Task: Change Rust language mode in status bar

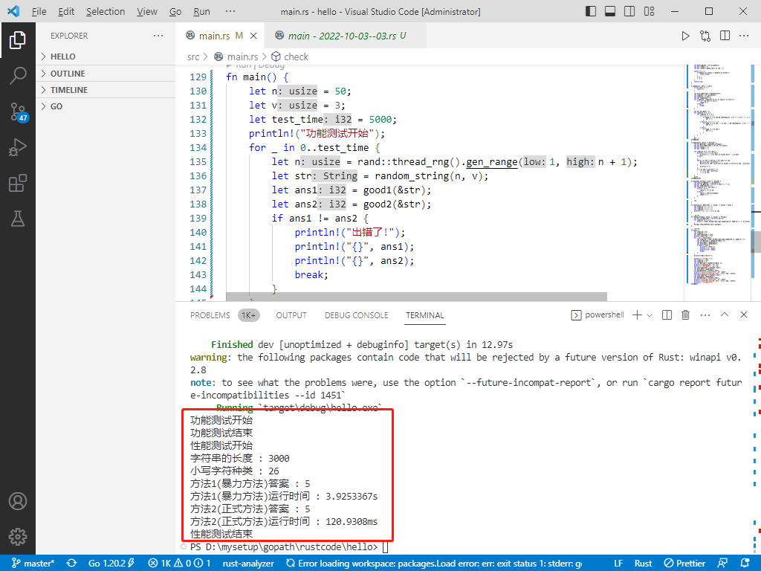Action: [643, 564]
